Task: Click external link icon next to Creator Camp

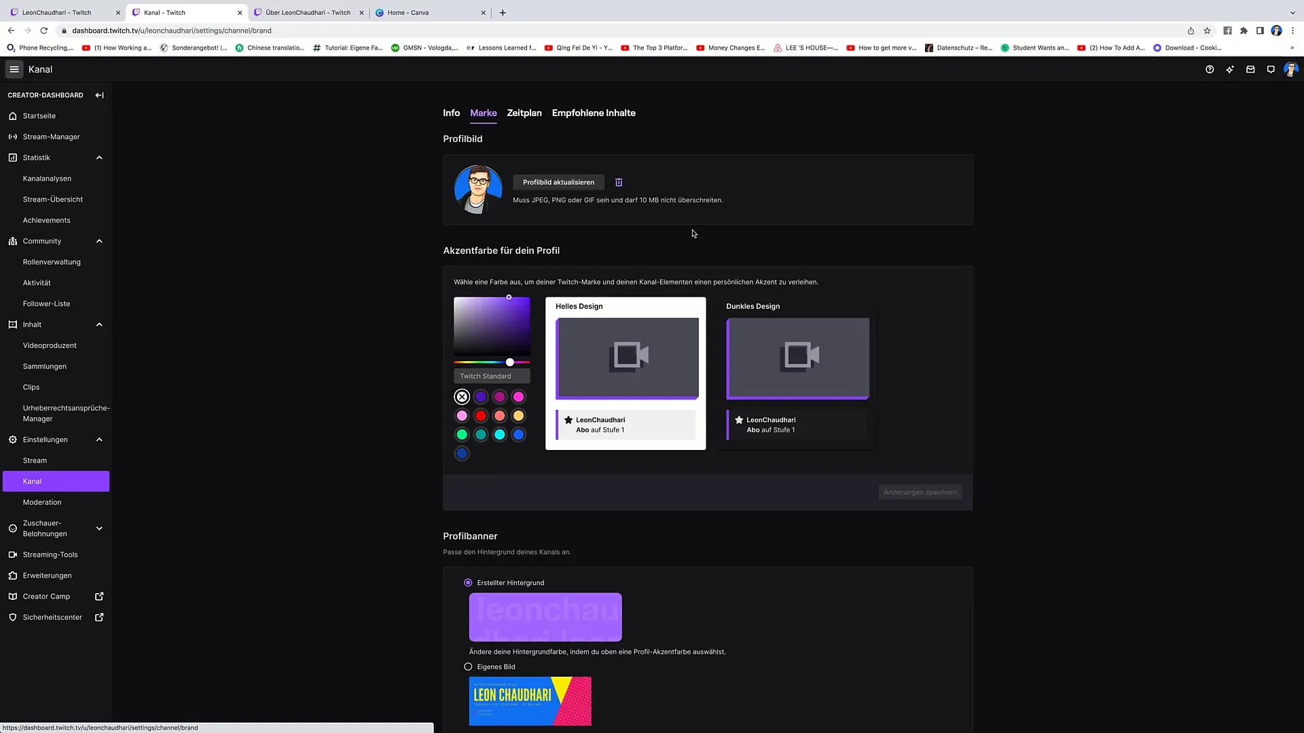Action: (99, 597)
